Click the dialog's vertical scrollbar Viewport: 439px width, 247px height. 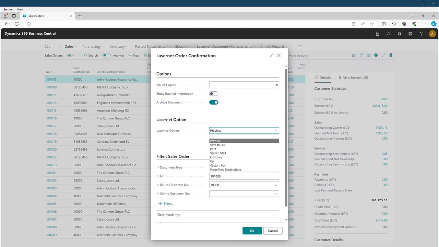click(x=286, y=137)
